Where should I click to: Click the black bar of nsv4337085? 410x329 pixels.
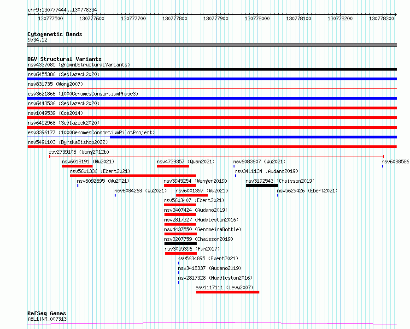pos(212,69)
